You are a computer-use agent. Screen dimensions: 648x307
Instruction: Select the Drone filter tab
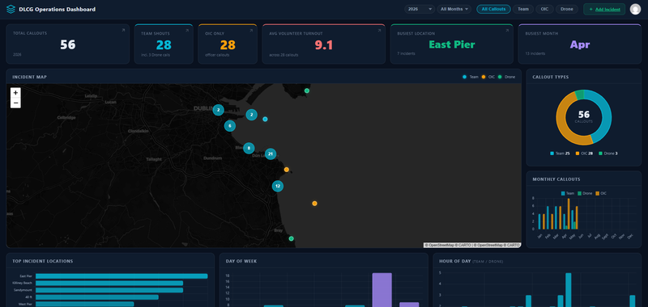point(566,9)
